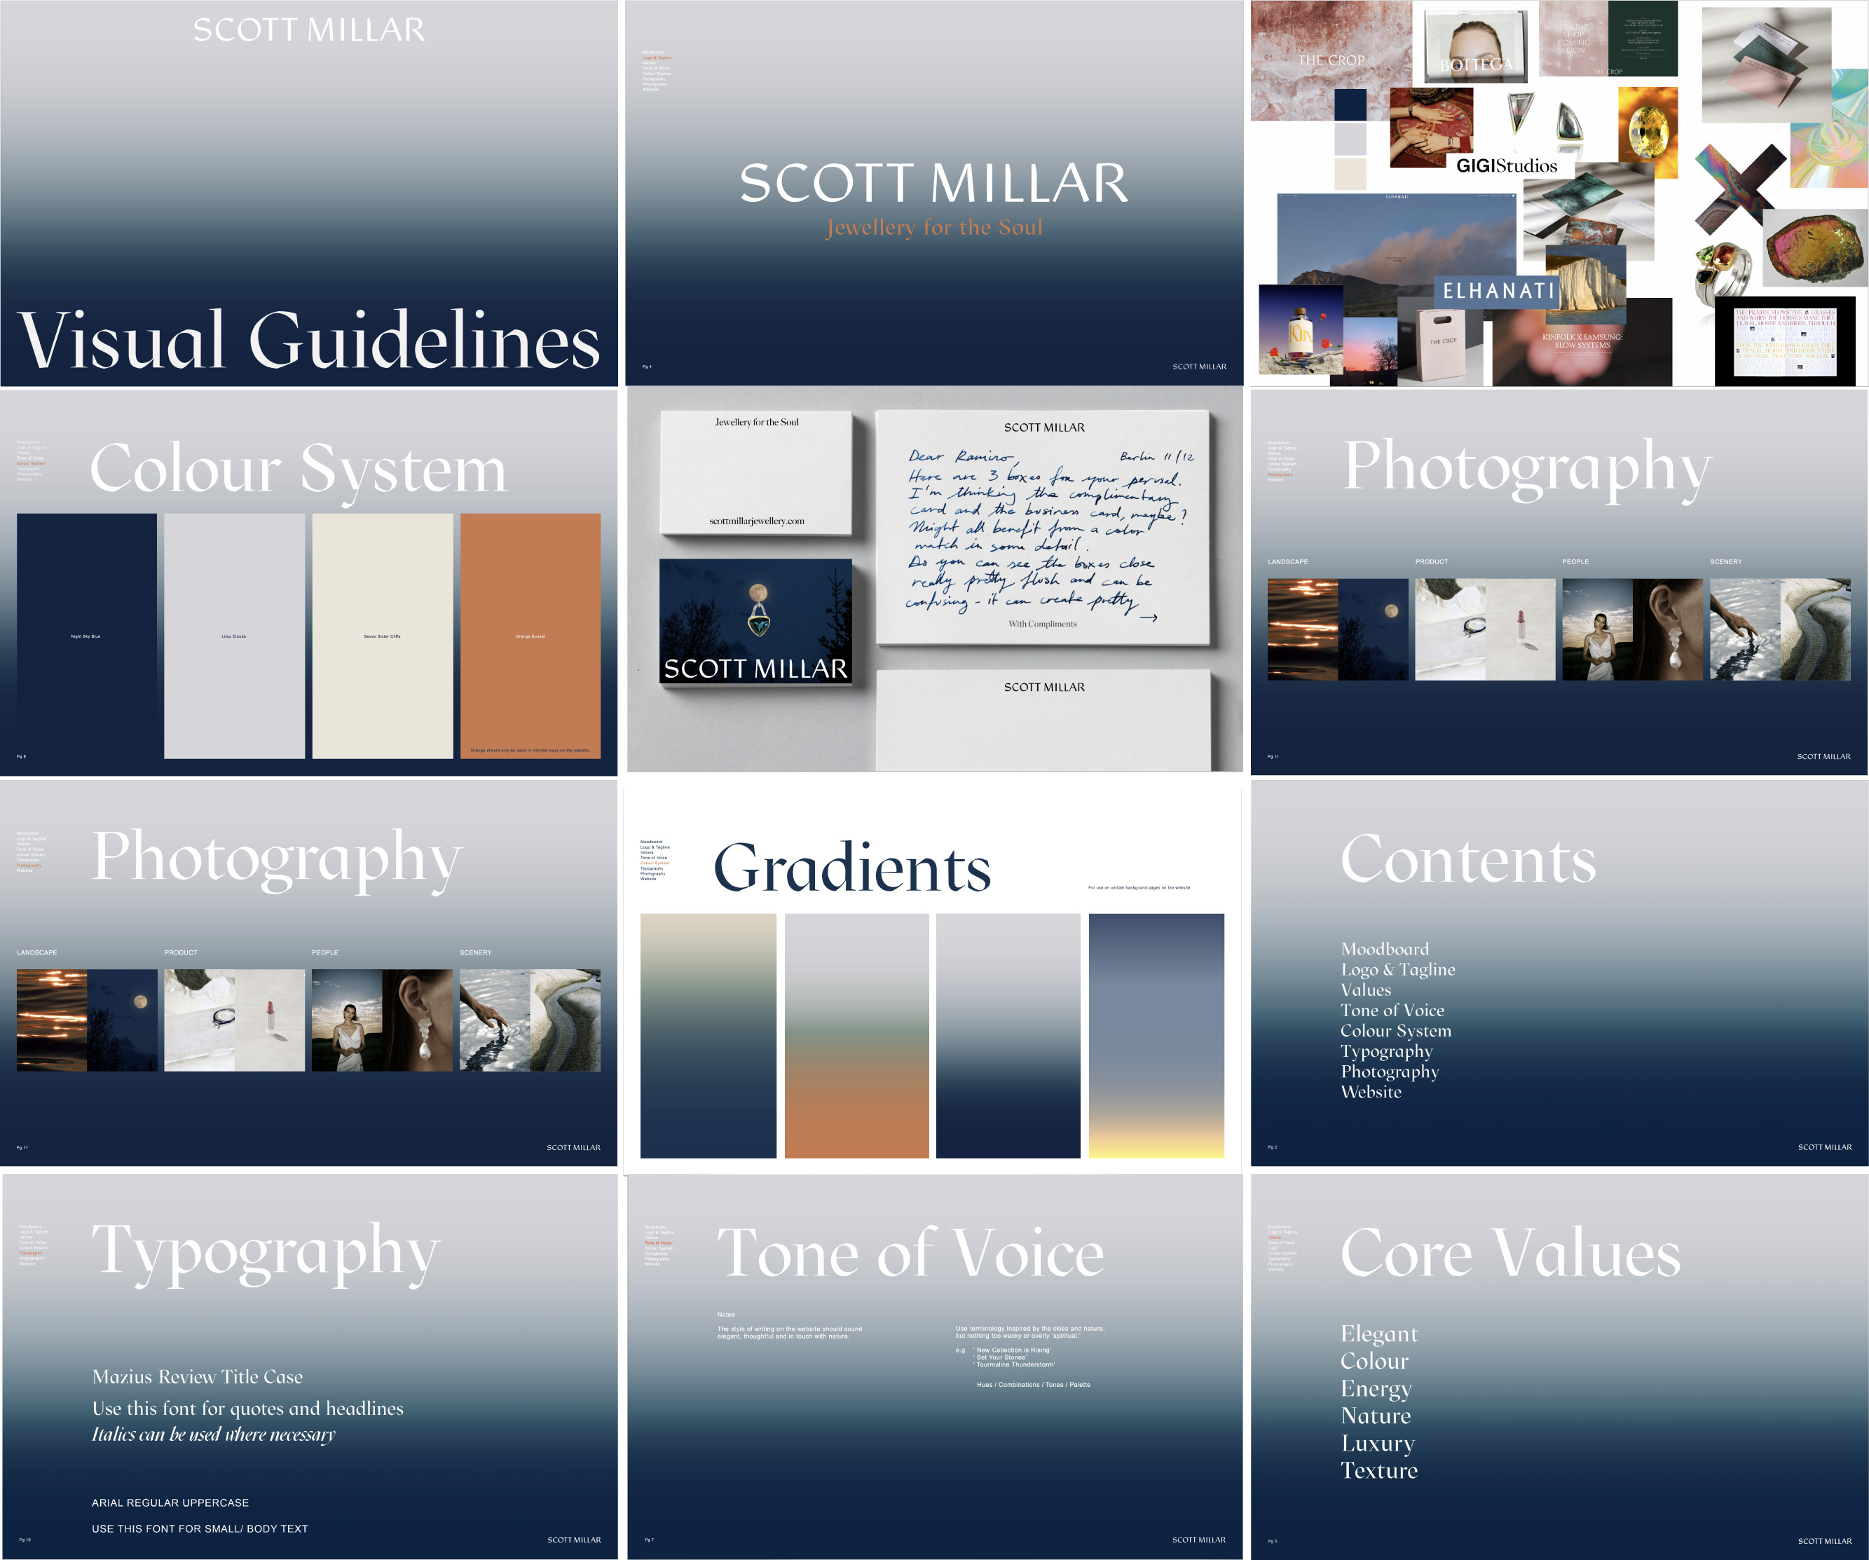Open the Tone of Voice slide
This screenshot has height=1560, width=1869.
[x=910, y=1253]
